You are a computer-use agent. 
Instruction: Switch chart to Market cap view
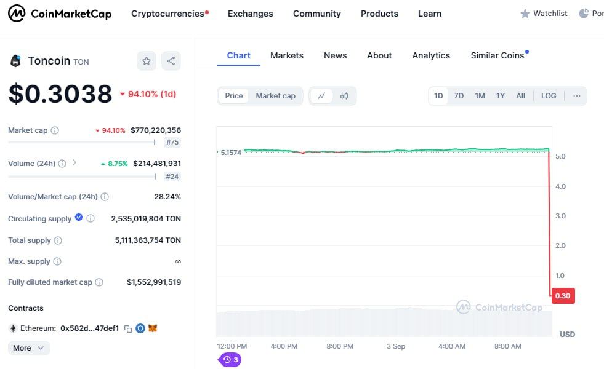click(x=275, y=96)
